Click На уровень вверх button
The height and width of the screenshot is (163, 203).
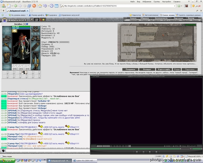click(x=17, y=15)
